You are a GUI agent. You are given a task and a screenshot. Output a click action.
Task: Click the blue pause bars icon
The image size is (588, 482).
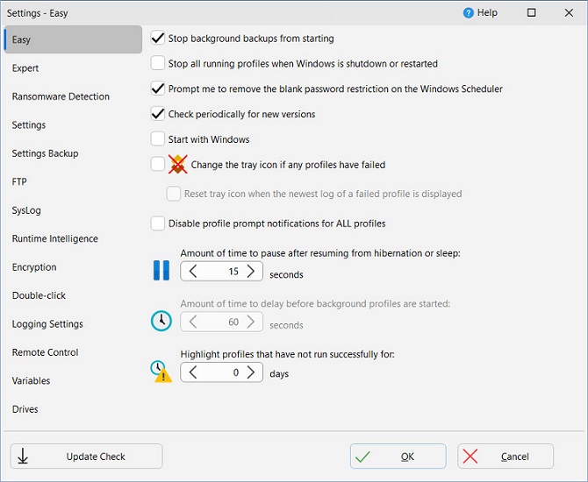[161, 271]
